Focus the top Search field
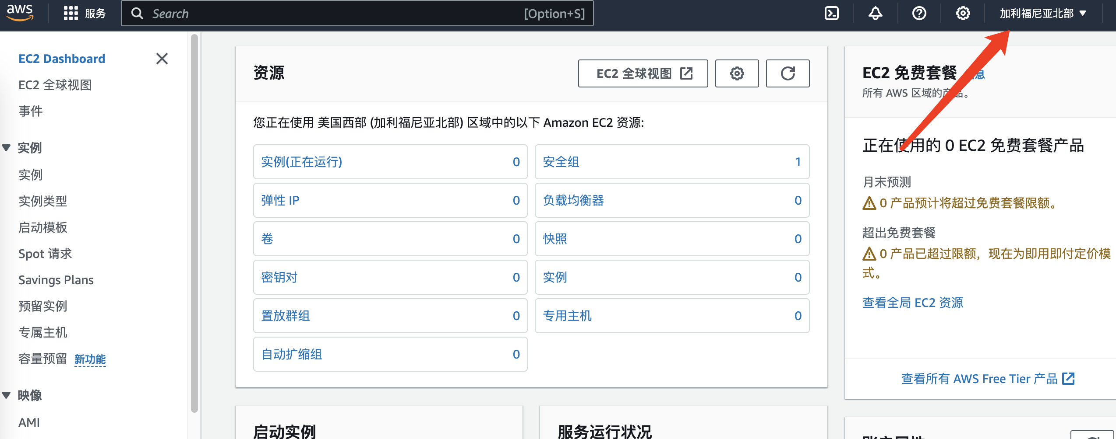Screen dimensions: 1116x439 pos(357,14)
